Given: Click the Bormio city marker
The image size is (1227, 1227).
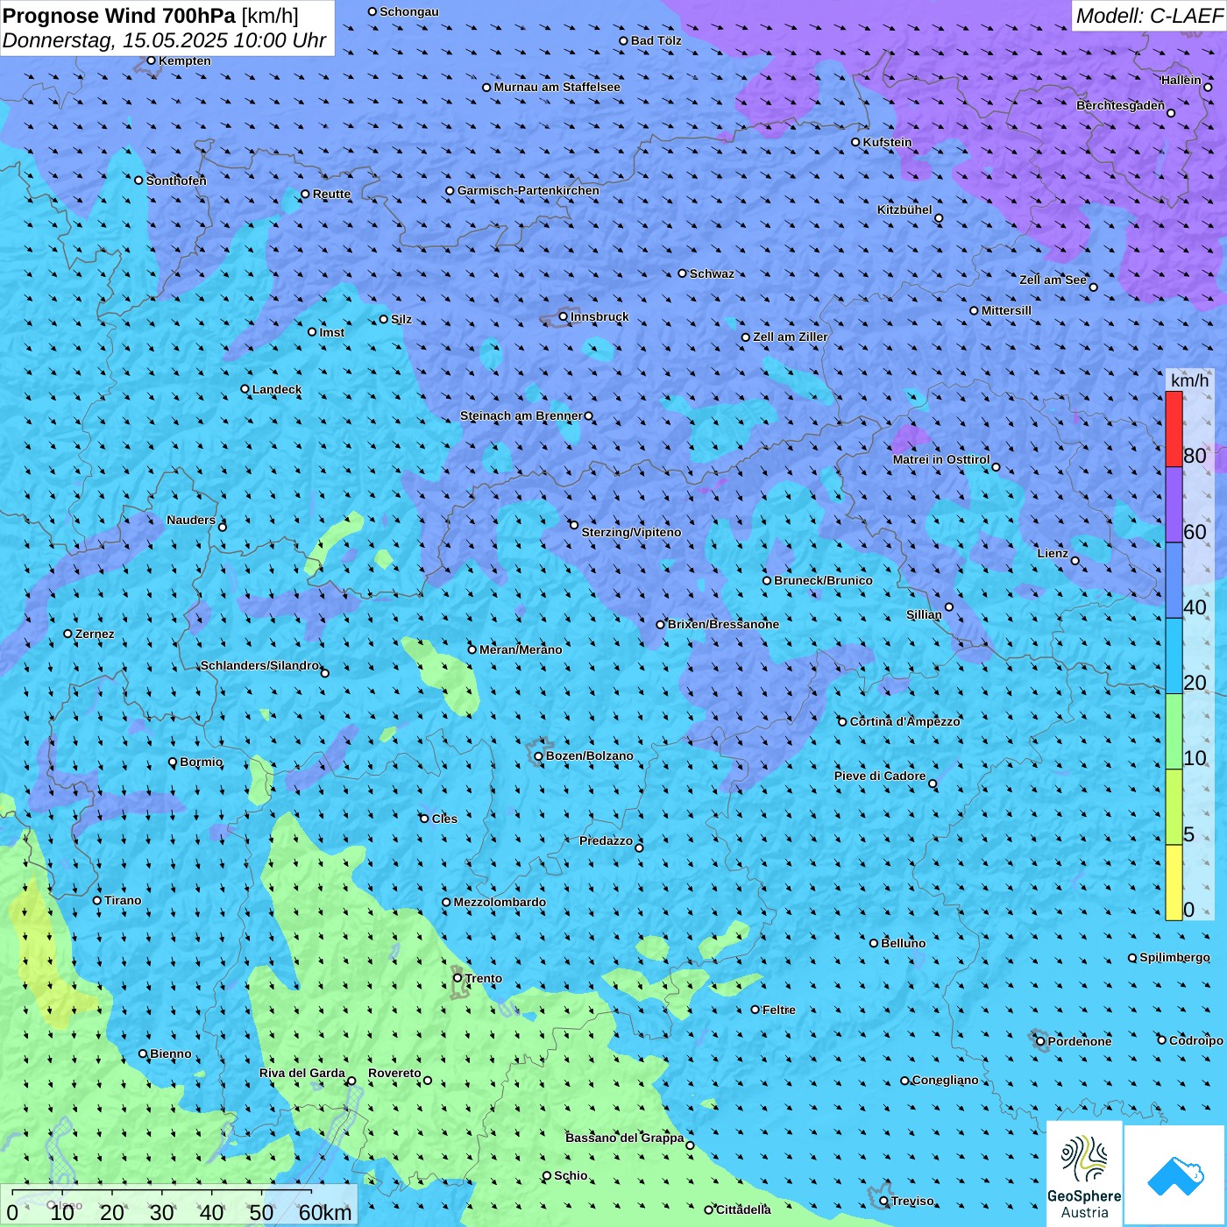Looking at the screenshot, I should [x=173, y=762].
